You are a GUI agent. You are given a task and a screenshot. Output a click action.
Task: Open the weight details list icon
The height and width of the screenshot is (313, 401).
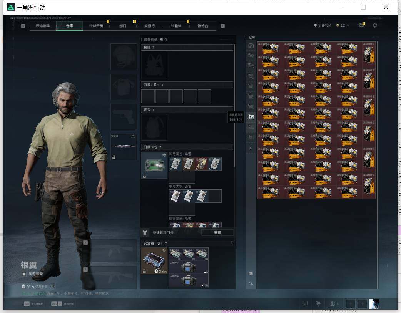pos(53,286)
